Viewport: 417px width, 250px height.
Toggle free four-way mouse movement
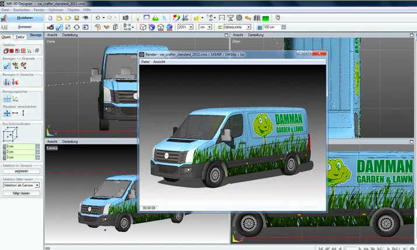7,113
